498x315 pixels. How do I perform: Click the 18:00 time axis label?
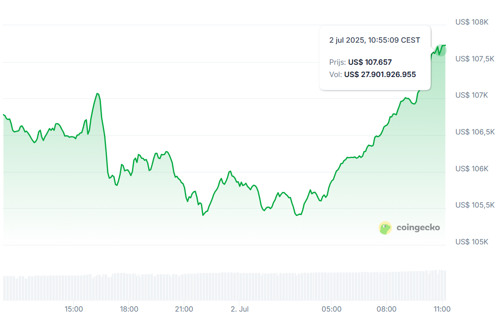pyautogui.click(x=129, y=309)
